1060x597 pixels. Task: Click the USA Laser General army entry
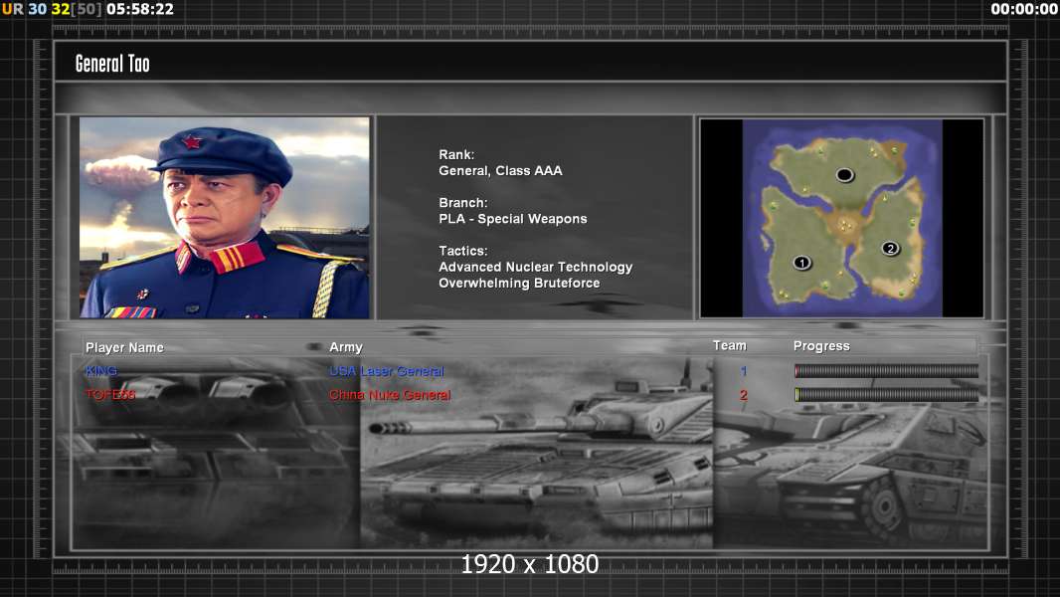[387, 371]
